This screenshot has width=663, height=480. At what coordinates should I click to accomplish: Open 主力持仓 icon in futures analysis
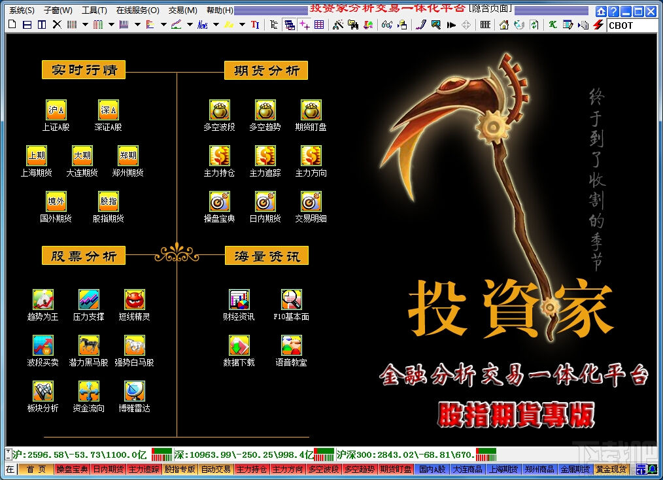[x=220, y=156]
